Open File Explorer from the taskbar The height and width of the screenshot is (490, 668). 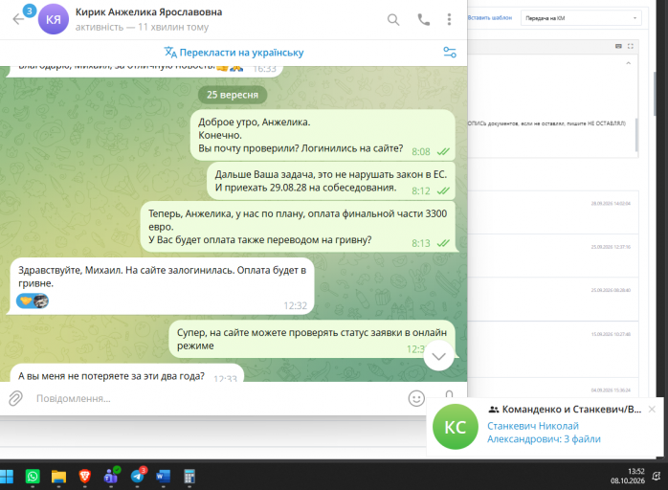(58, 477)
